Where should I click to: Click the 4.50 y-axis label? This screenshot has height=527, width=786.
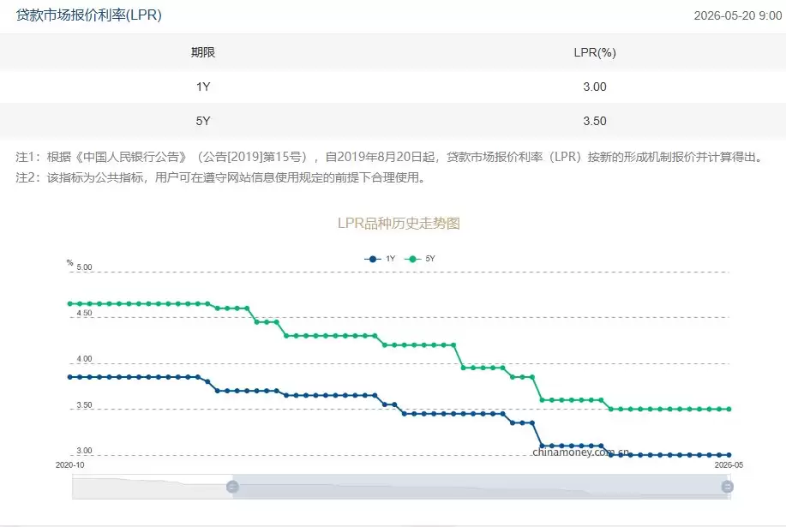tap(84, 313)
